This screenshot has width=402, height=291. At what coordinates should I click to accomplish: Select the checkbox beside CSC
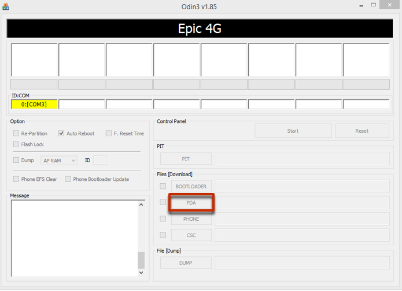(163, 235)
